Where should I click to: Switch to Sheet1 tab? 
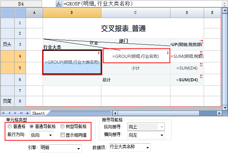[x=39, y=113]
